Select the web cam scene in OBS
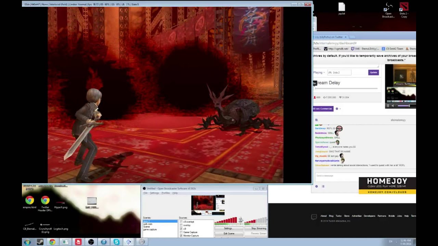This screenshot has height=246, width=438. (148, 224)
